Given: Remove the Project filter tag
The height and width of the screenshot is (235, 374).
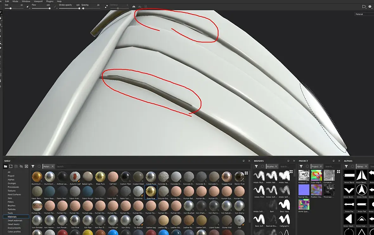Looking at the screenshot, I should [321, 166].
